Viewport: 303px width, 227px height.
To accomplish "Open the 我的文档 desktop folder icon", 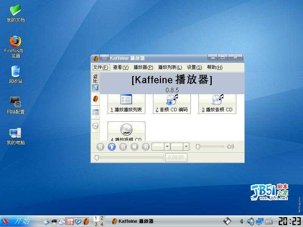I will [x=15, y=14].
